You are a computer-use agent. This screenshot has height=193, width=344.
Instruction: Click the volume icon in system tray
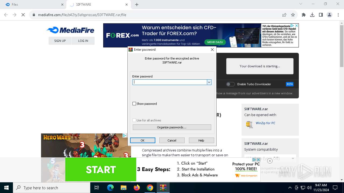[x=309, y=188]
